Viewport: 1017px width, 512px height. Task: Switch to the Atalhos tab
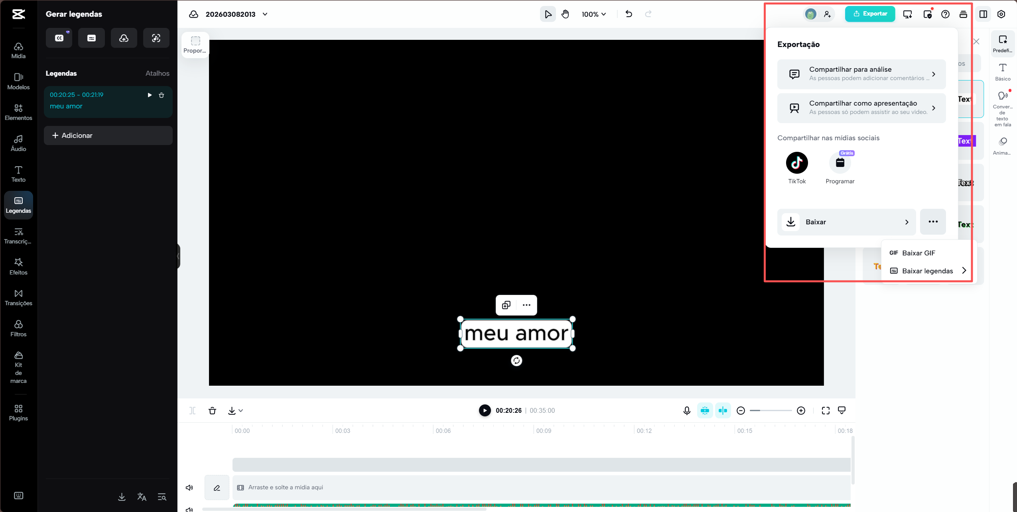[157, 73]
